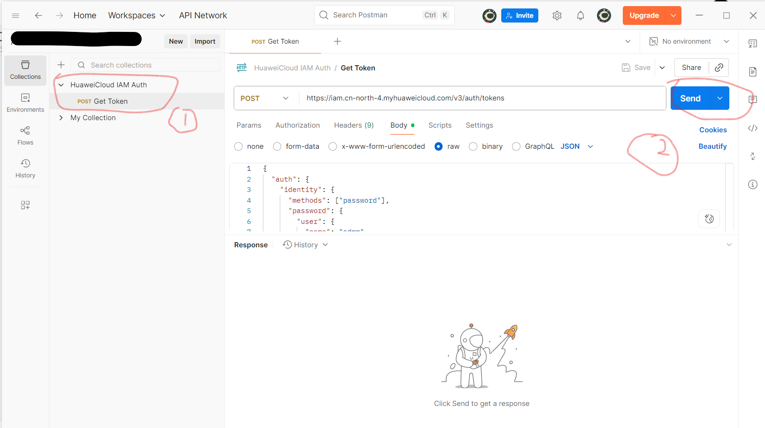
Task: Open the Send options arrow
Action: [x=720, y=98]
